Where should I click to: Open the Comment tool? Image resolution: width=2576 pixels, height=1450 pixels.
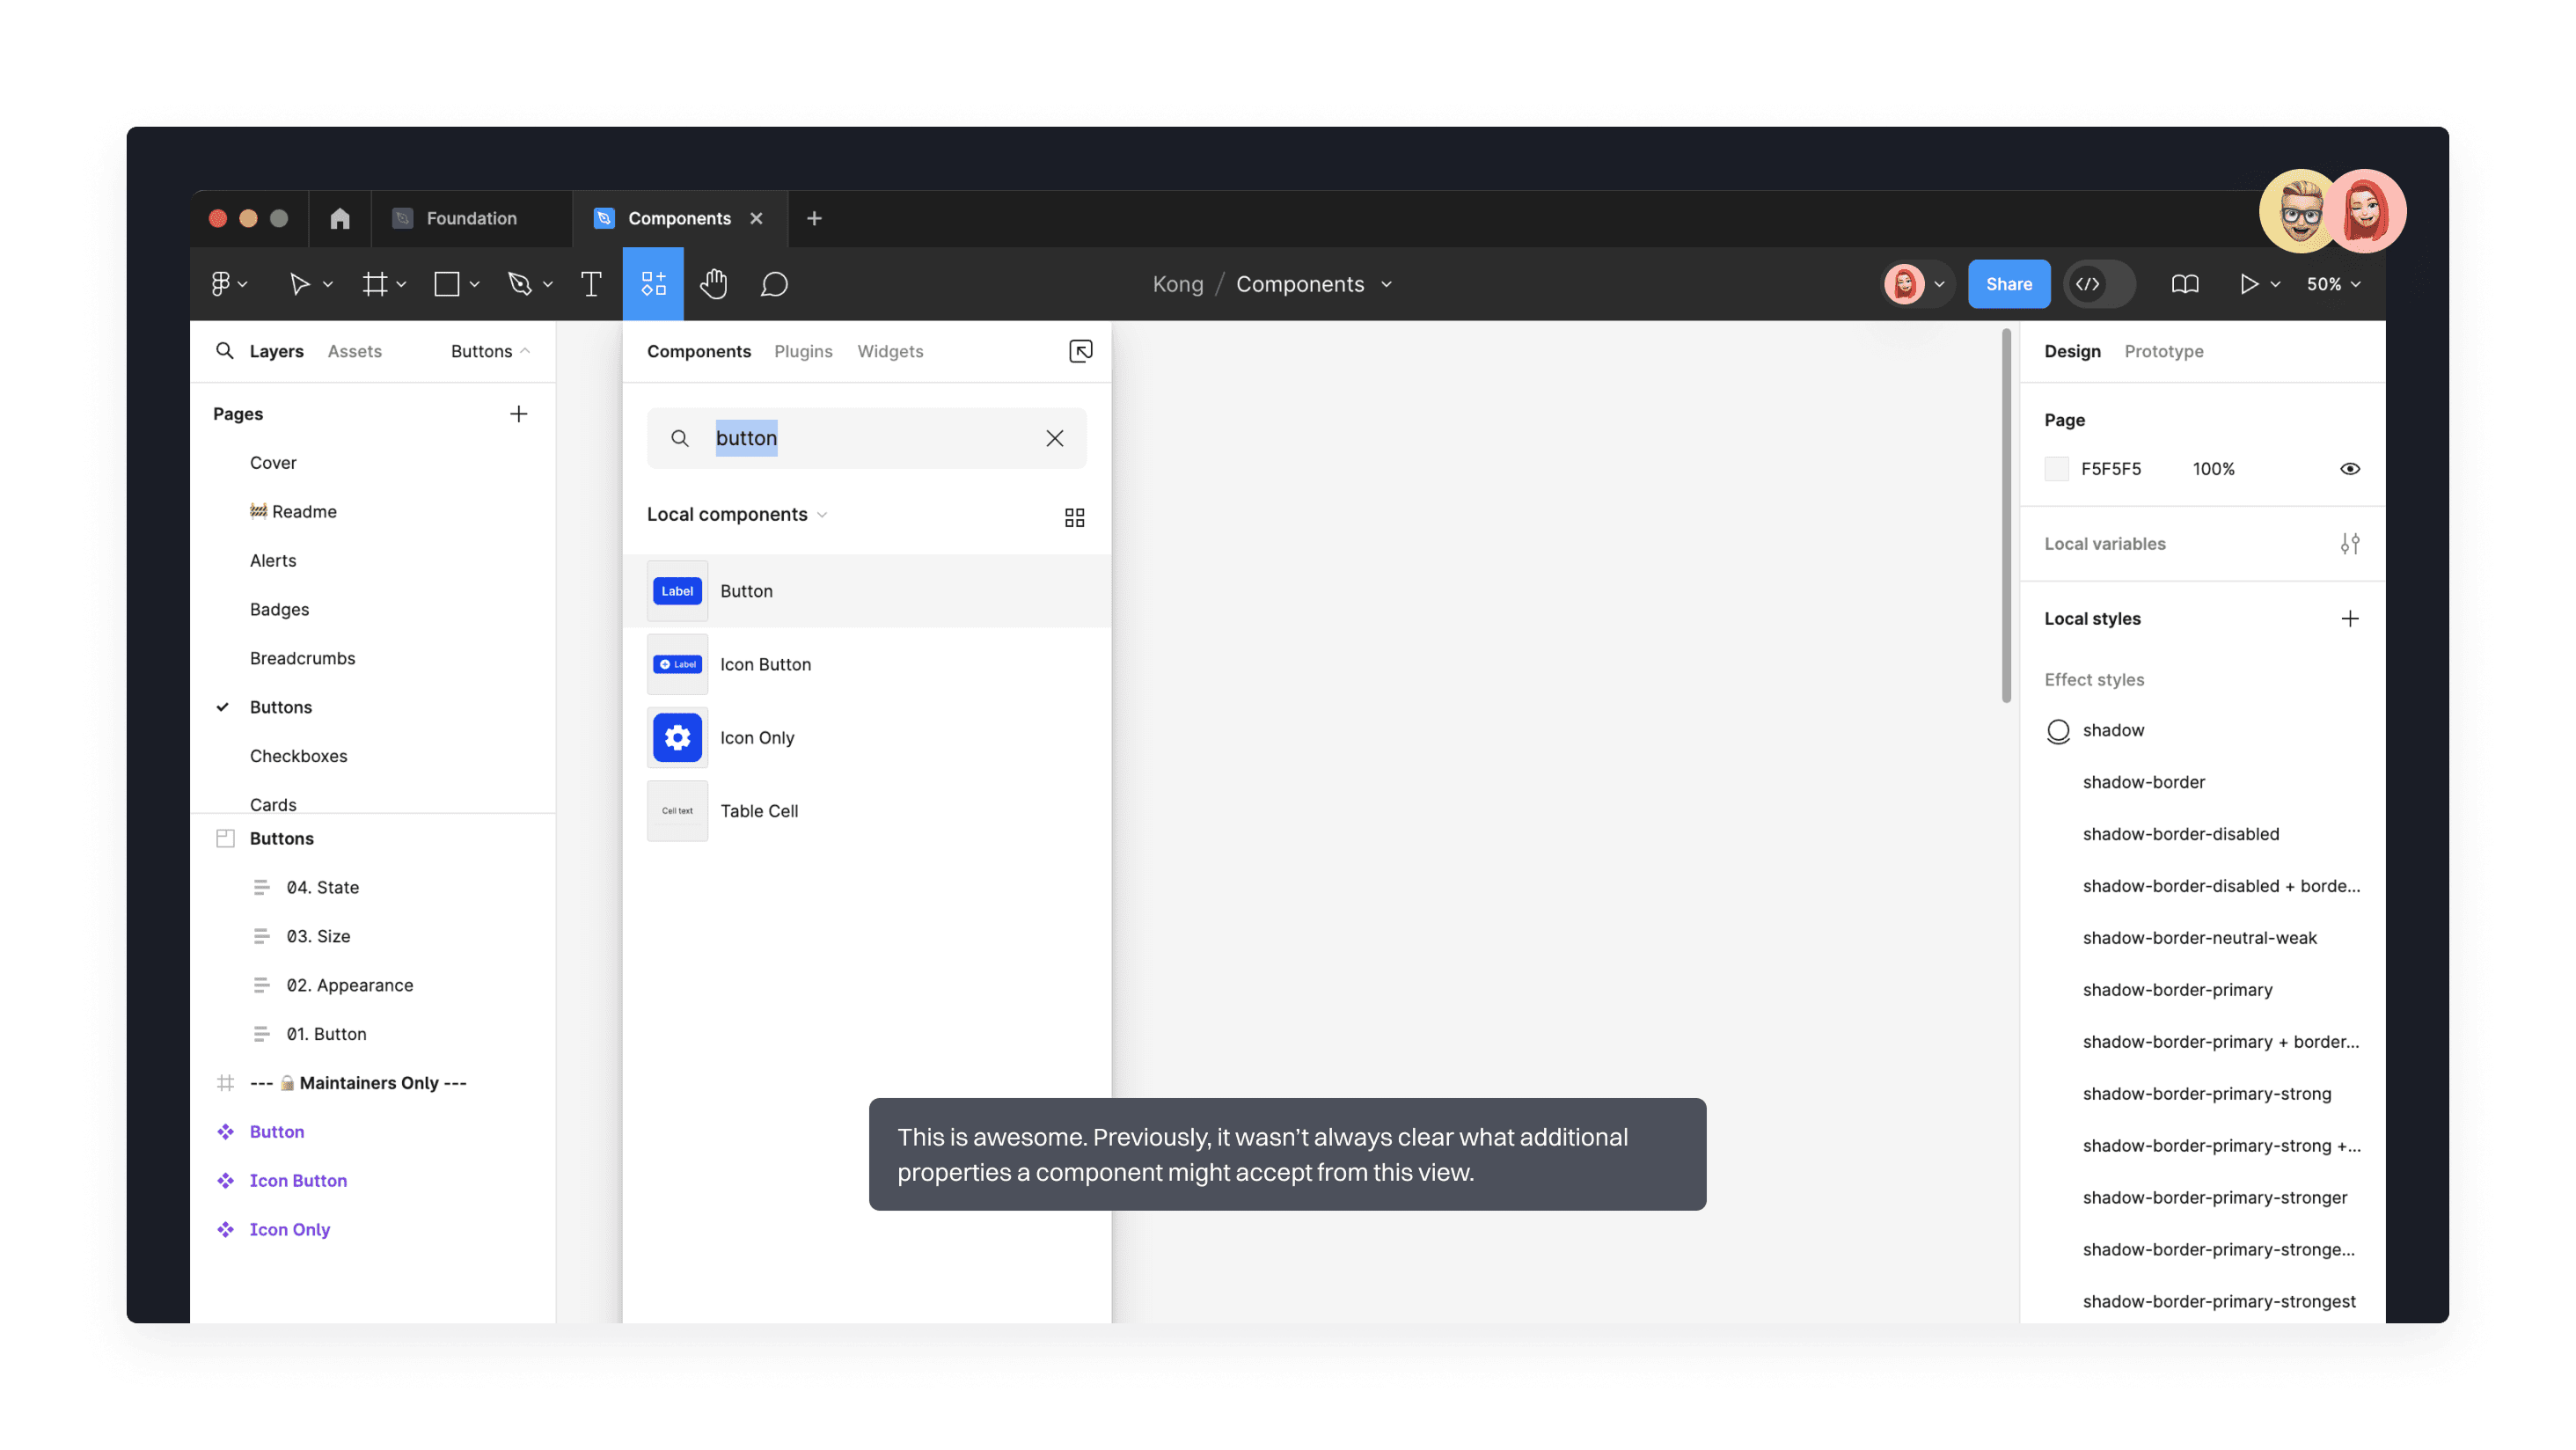pyautogui.click(x=775, y=284)
